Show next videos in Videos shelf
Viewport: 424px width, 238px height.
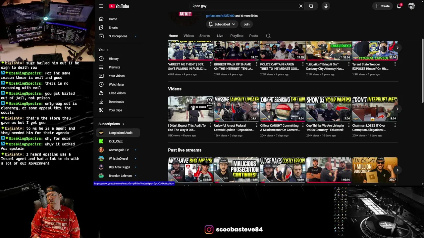[397, 109]
